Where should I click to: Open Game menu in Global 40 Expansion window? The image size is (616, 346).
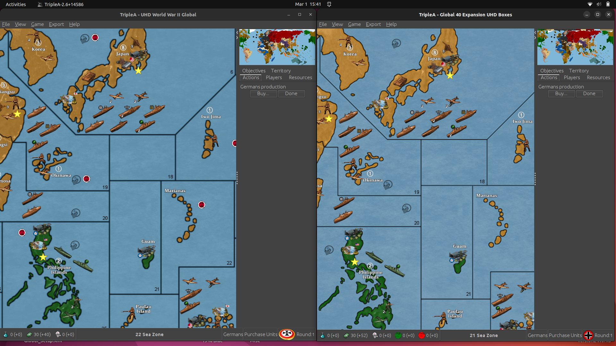pyautogui.click(x=354, y=24)
